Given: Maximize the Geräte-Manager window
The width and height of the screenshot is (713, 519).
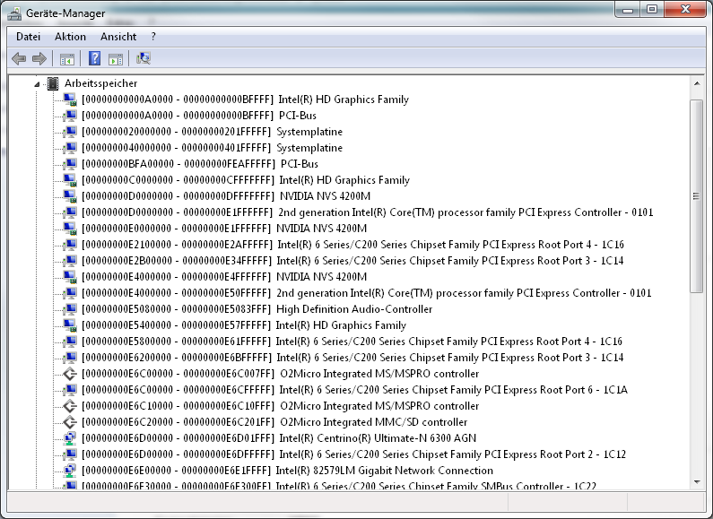Looking at the screenshot, I should (652, 10).
